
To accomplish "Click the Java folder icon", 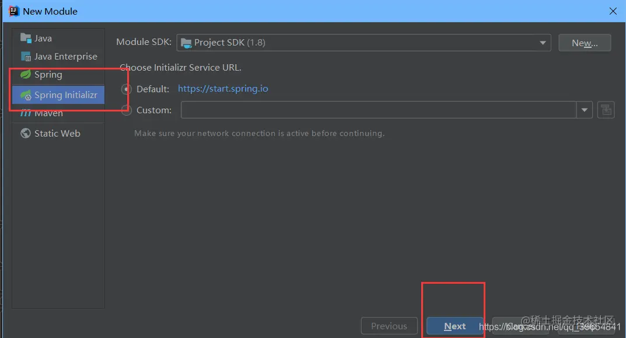I will tap(26, 39).
